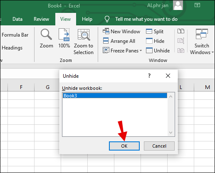Image resolution: width=215 pixels, height=173 pixels.
Task: Click the list scroll up arrow
Action: tap(171, 96)
